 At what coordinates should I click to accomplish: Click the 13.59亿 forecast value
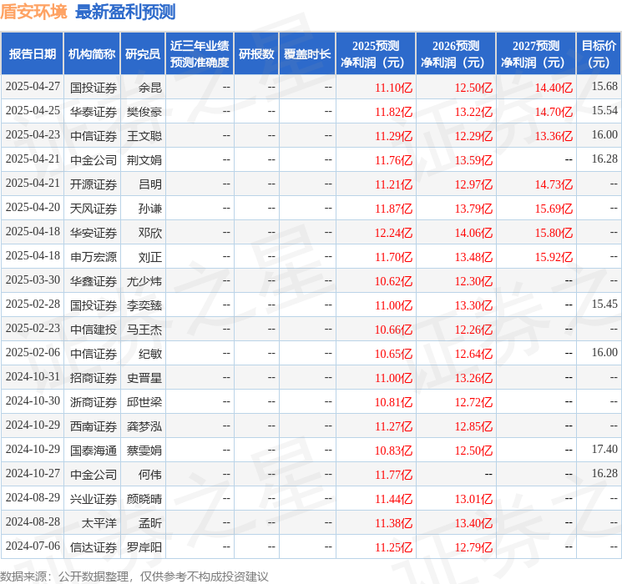(473, 160)
